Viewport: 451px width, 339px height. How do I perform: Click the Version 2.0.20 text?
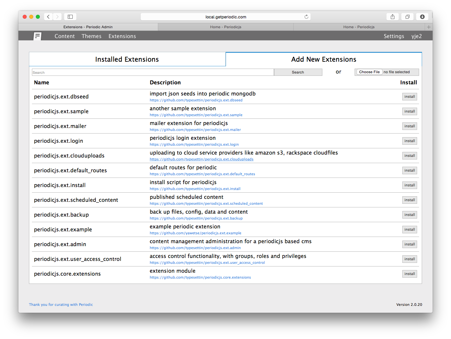tap(409, 305)
